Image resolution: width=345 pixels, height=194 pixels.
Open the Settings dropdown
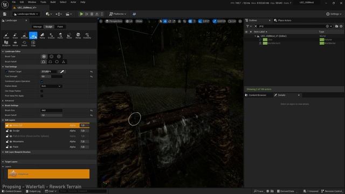coord(334,14)
